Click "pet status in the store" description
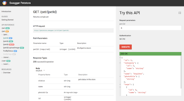This screenshot has width=184, height=101. tap(87, 79)
